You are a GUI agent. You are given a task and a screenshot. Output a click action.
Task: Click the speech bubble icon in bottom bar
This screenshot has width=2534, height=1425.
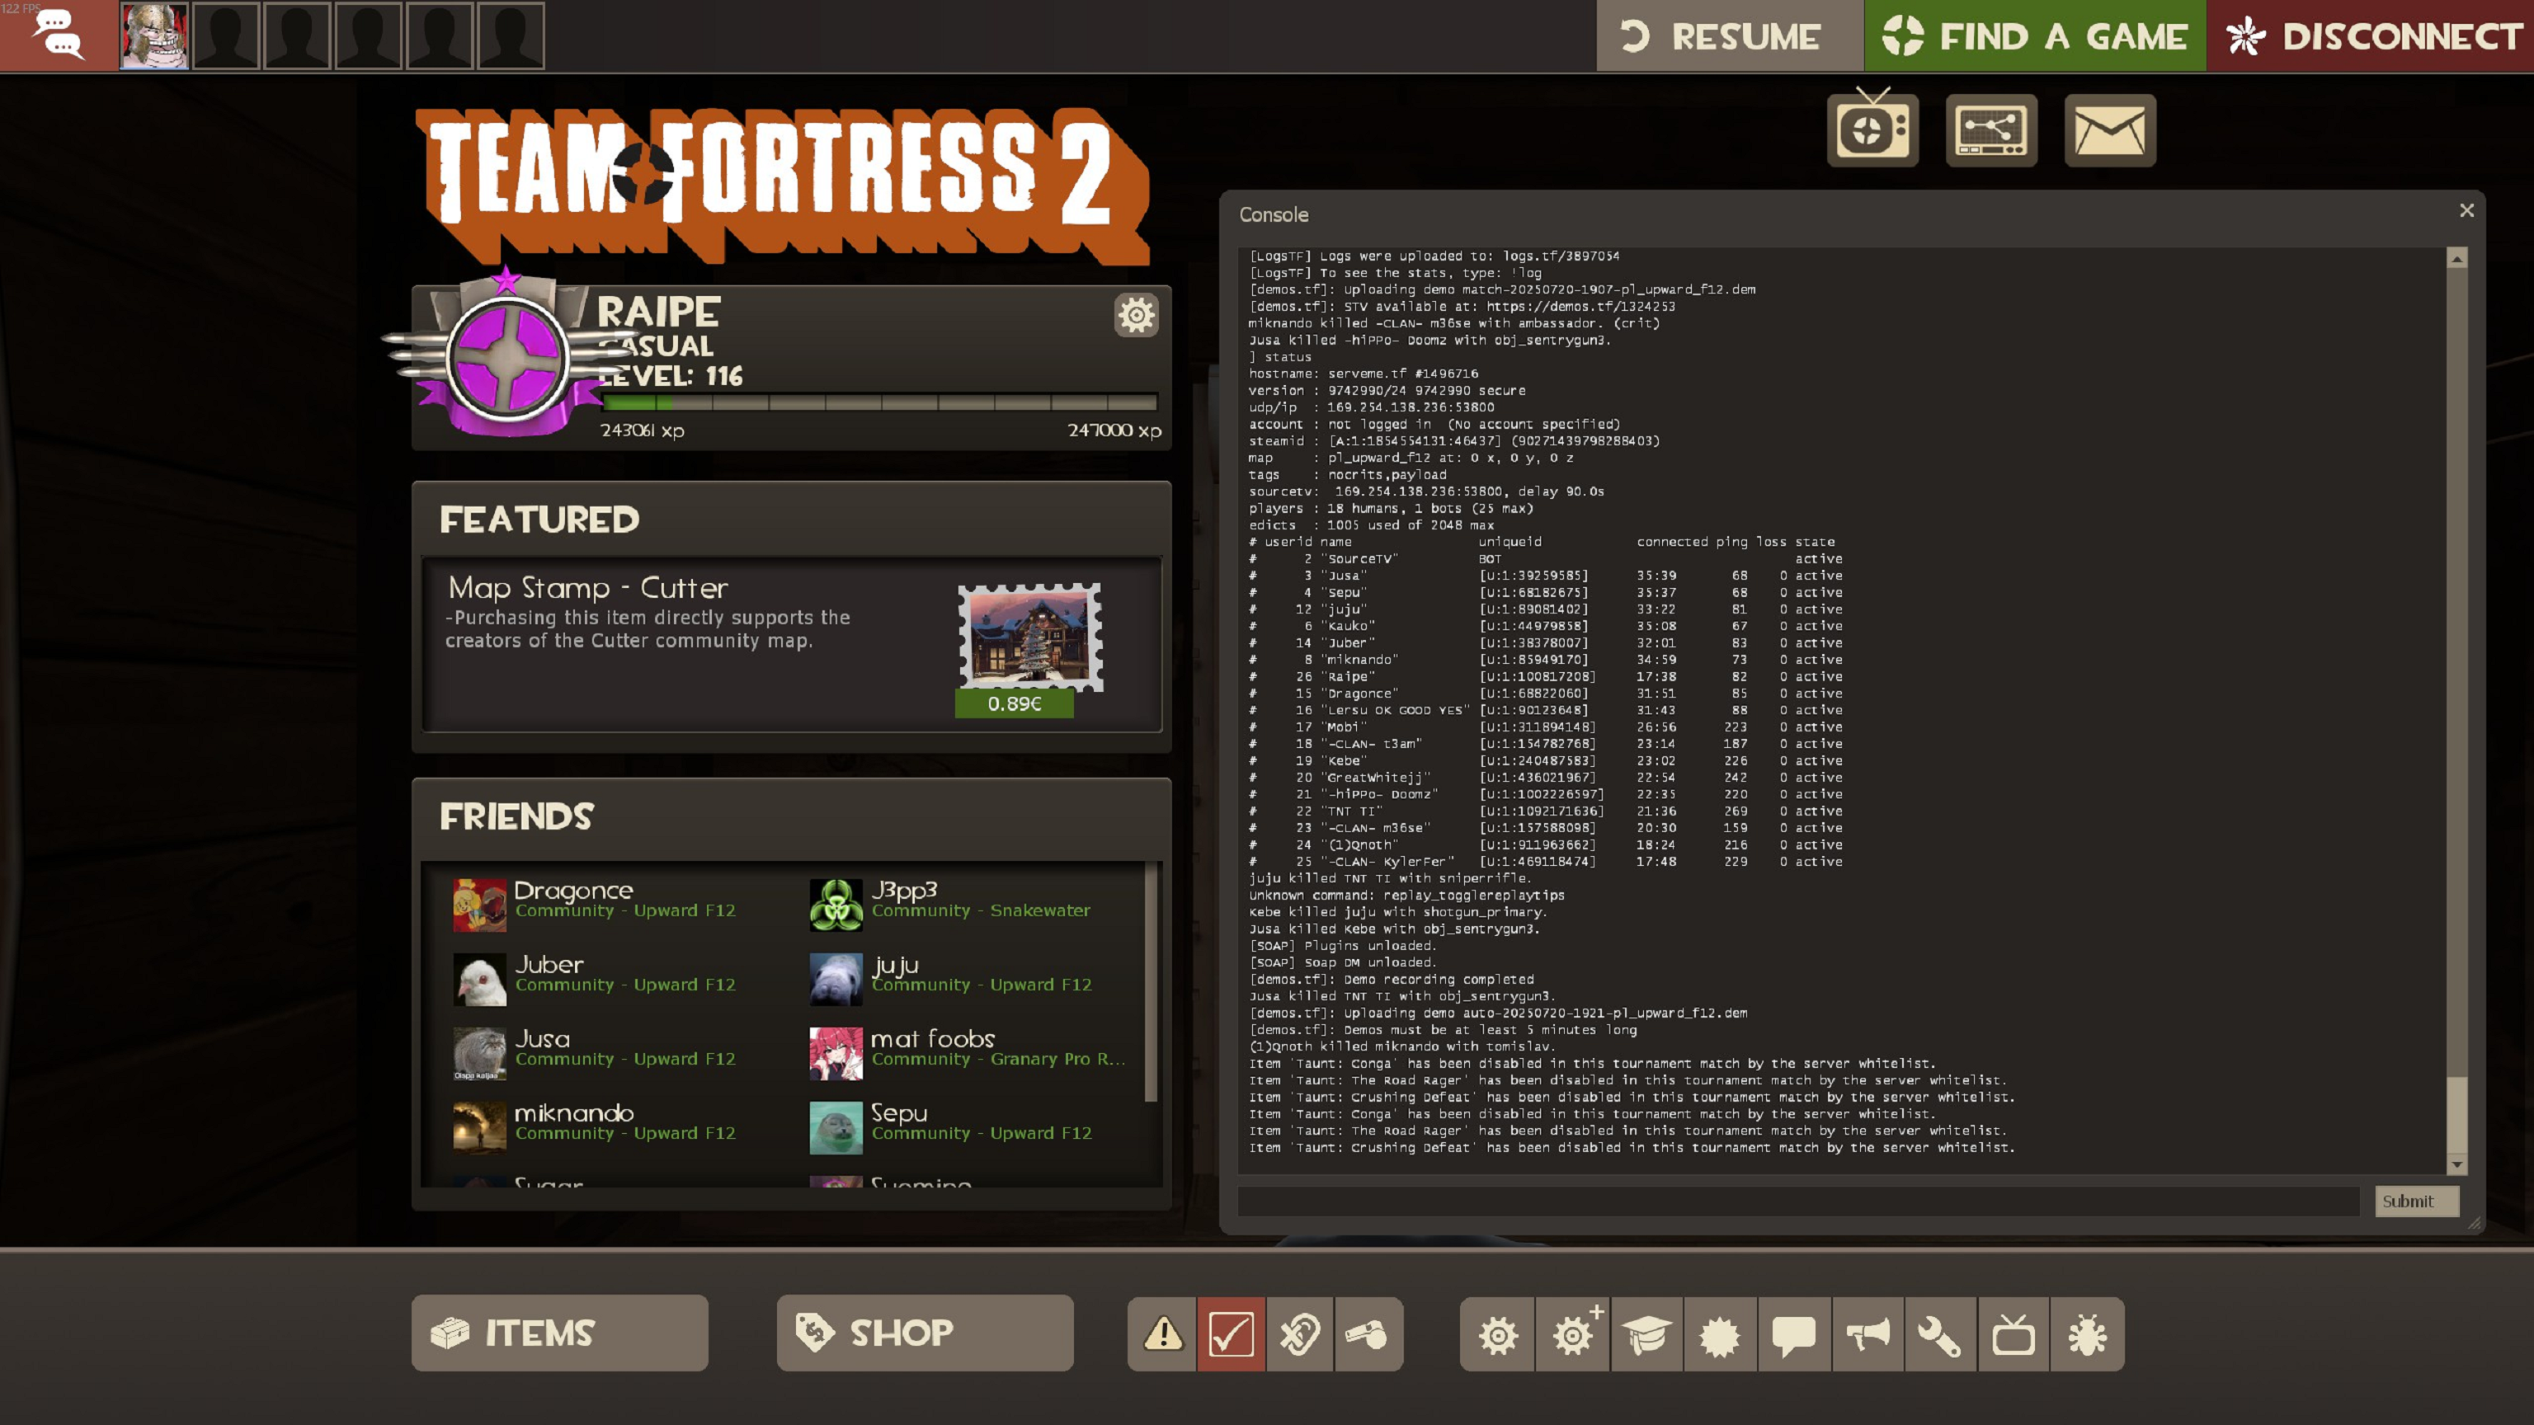click(1793, 1334)
